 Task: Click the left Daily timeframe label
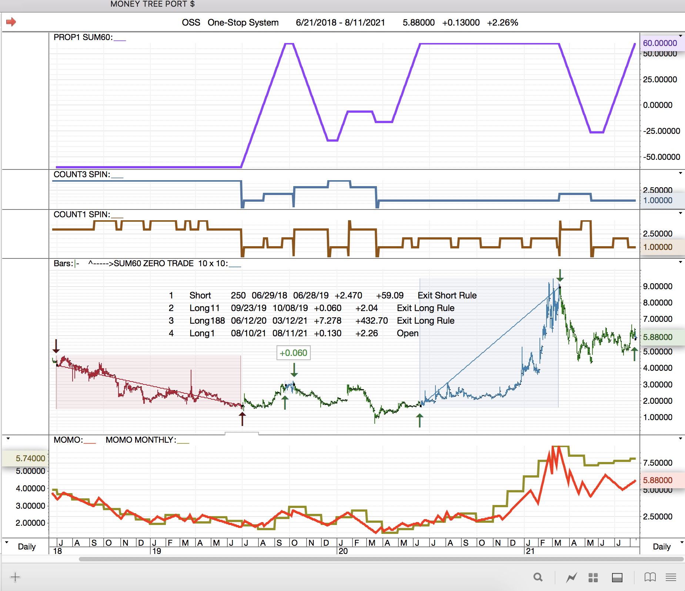27,547
